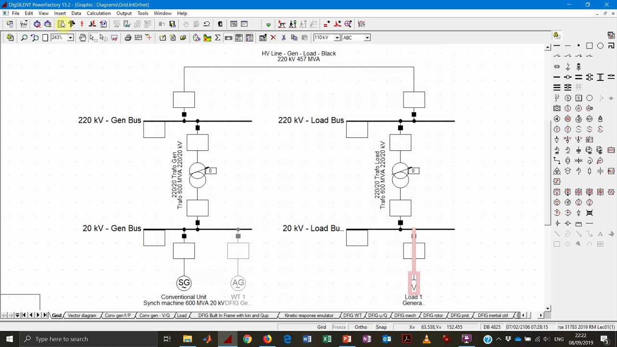Select the red Z impedance element
This screenshot has width=617, height=347.
pyautogui.click(x=557, y=182)
